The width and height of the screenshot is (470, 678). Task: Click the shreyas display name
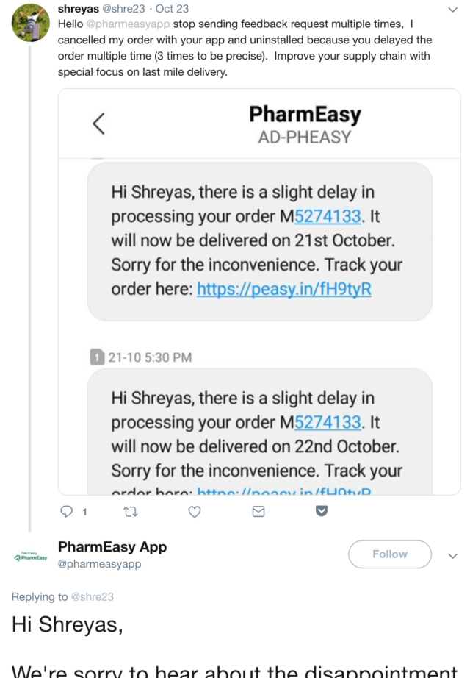click(78, 9)
